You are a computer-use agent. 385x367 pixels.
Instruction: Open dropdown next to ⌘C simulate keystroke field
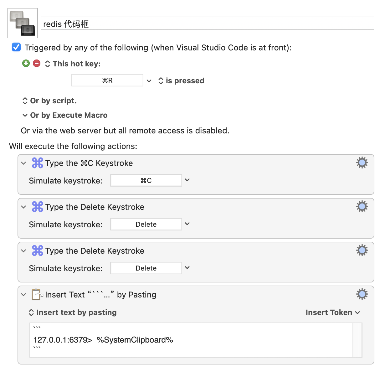coord(187,180)
